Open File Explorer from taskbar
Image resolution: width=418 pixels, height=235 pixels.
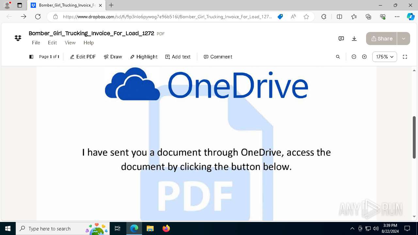pos(150,228)
